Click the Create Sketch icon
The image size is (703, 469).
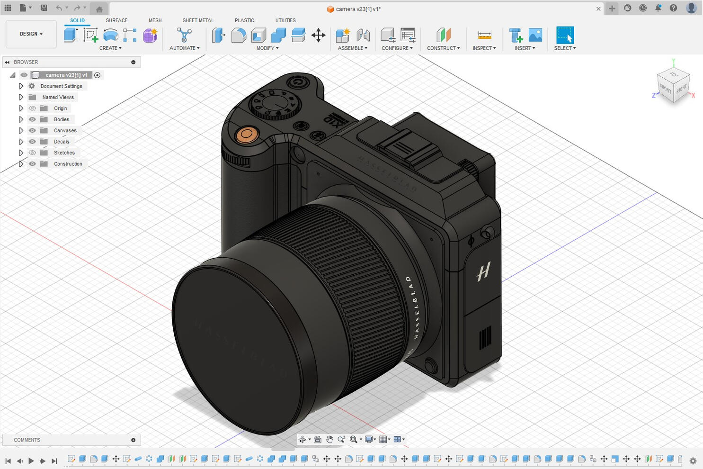pyautogui.click(x=90, y=35)
